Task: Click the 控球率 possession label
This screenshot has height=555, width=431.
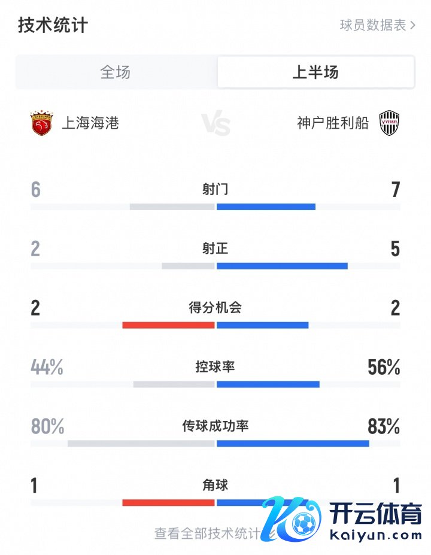Action: (215, 366)
